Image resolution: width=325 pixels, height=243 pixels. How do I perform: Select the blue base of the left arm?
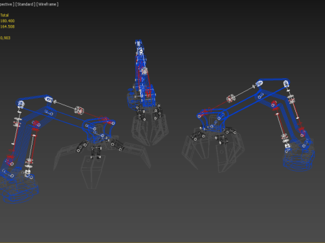point(18,189)
